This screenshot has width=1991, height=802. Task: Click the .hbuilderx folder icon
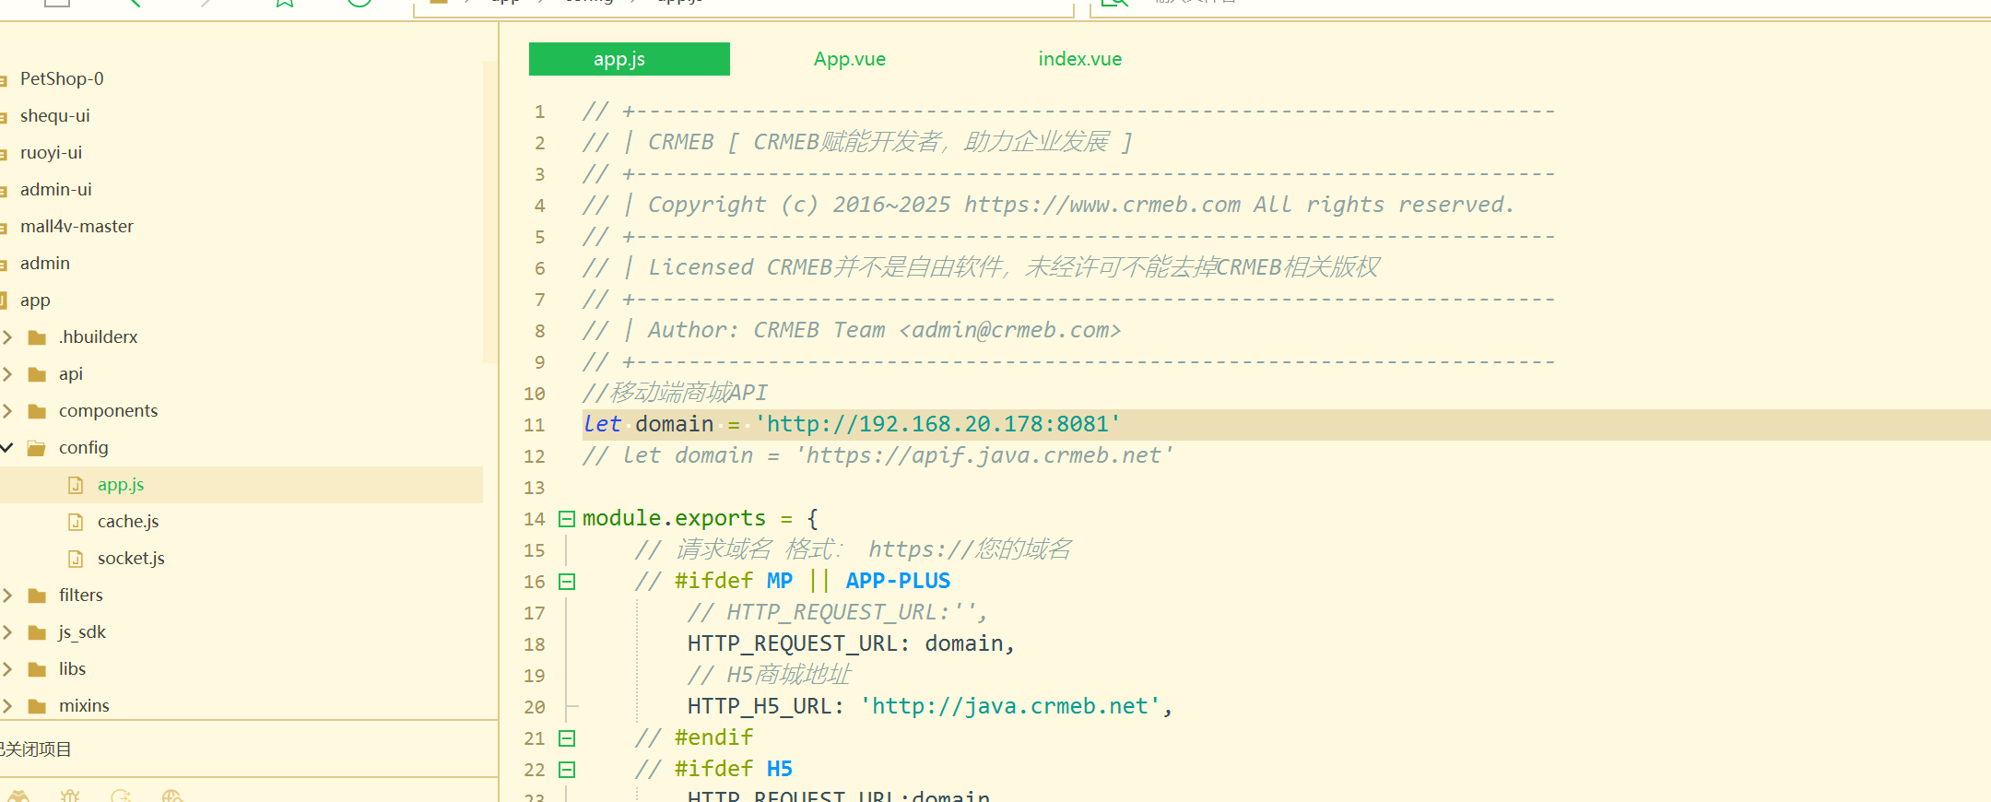click(37, 337)
